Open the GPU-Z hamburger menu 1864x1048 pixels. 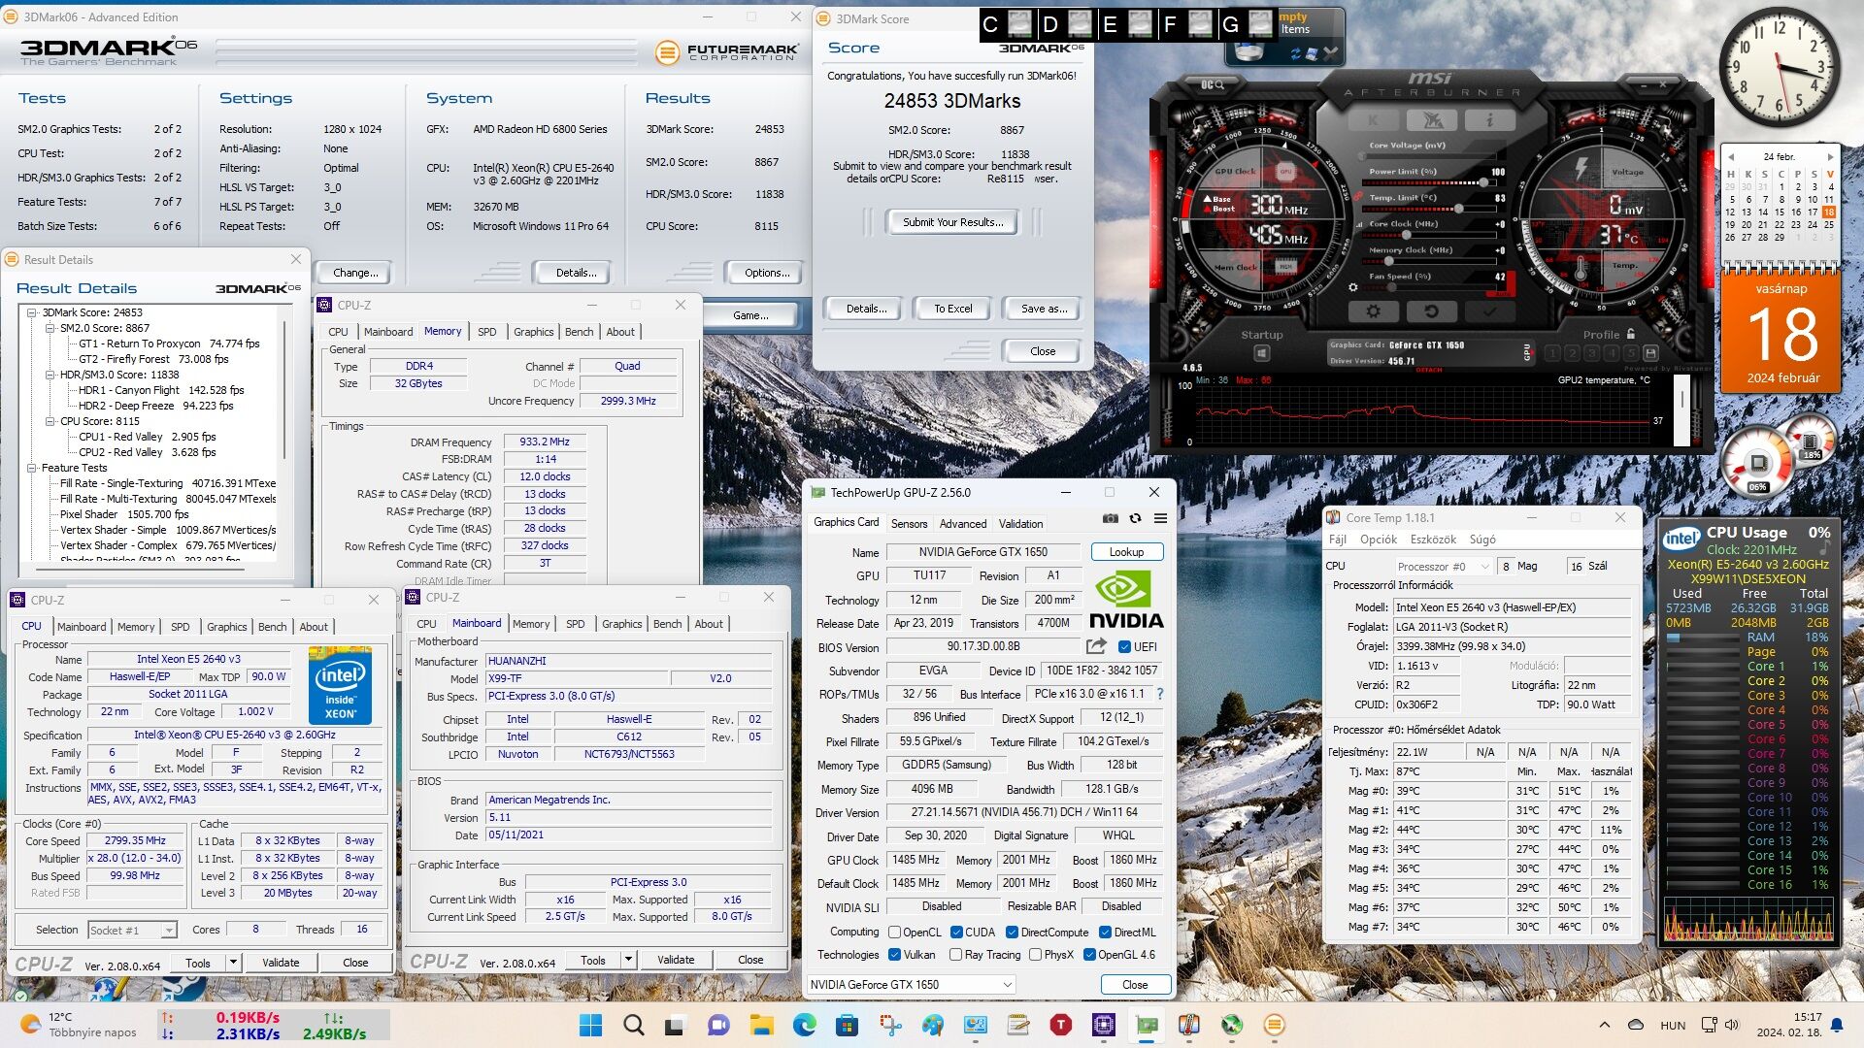pos(1160,519)
